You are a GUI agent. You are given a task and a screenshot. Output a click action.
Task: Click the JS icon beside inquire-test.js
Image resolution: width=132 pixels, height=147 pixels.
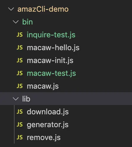point(20,35)
